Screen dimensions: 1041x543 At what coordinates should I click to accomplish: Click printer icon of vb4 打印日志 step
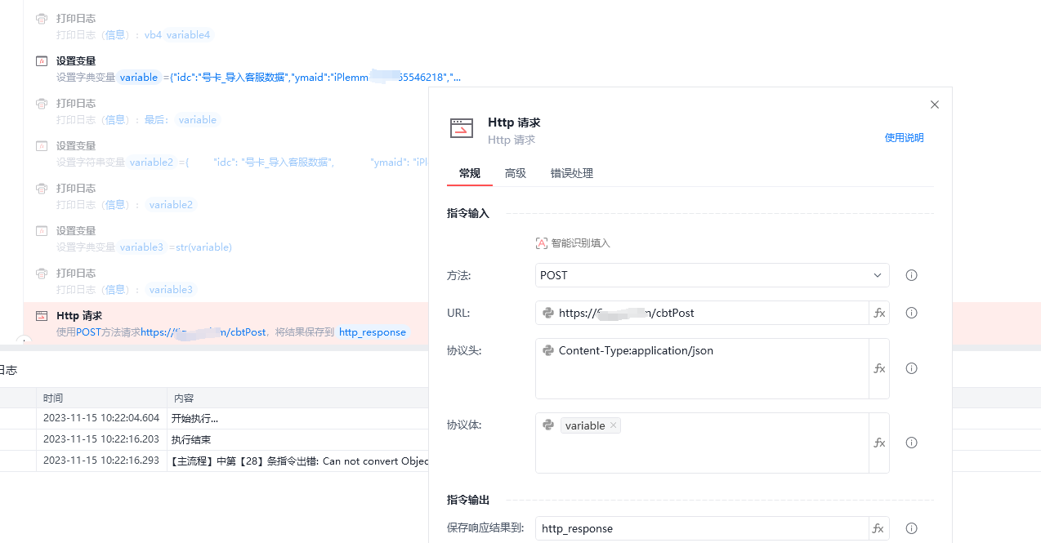click(x=42, y=19)
